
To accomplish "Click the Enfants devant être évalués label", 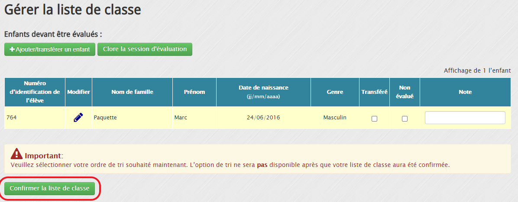I will 53,34.
